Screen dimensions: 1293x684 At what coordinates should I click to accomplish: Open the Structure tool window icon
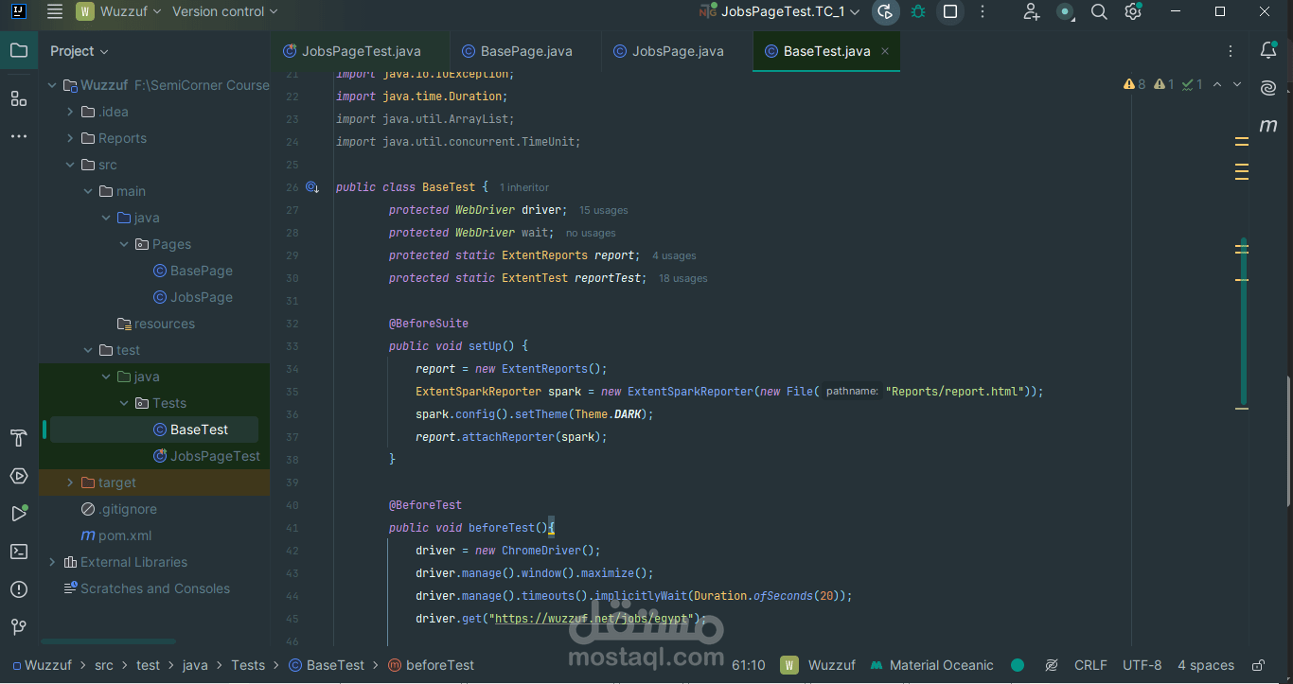pos(19,98)
